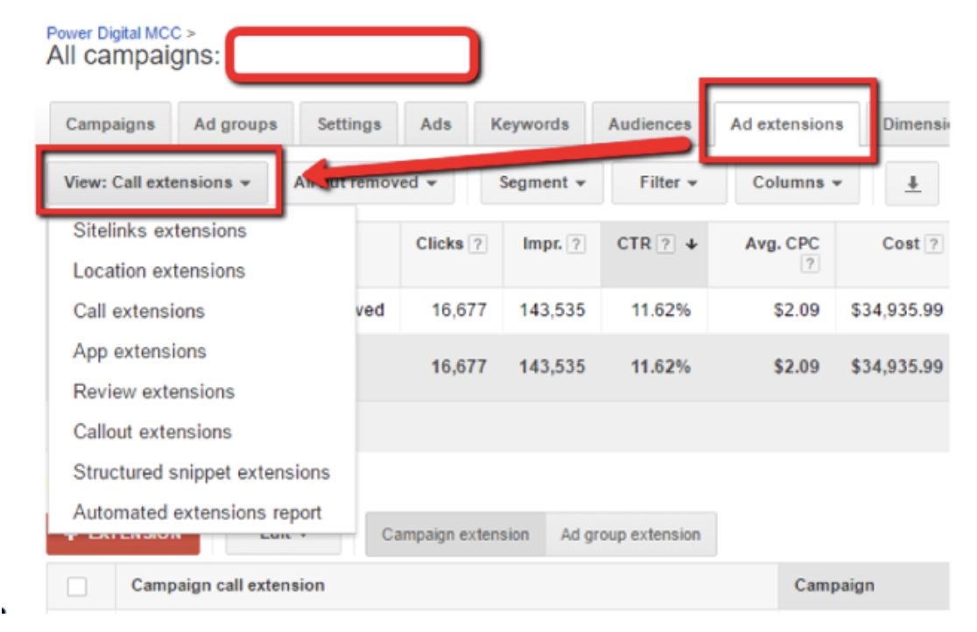The width and height of the screenshot is (977, 632).
Task: Click help icon next to CTR column
Action: (666, 245)
